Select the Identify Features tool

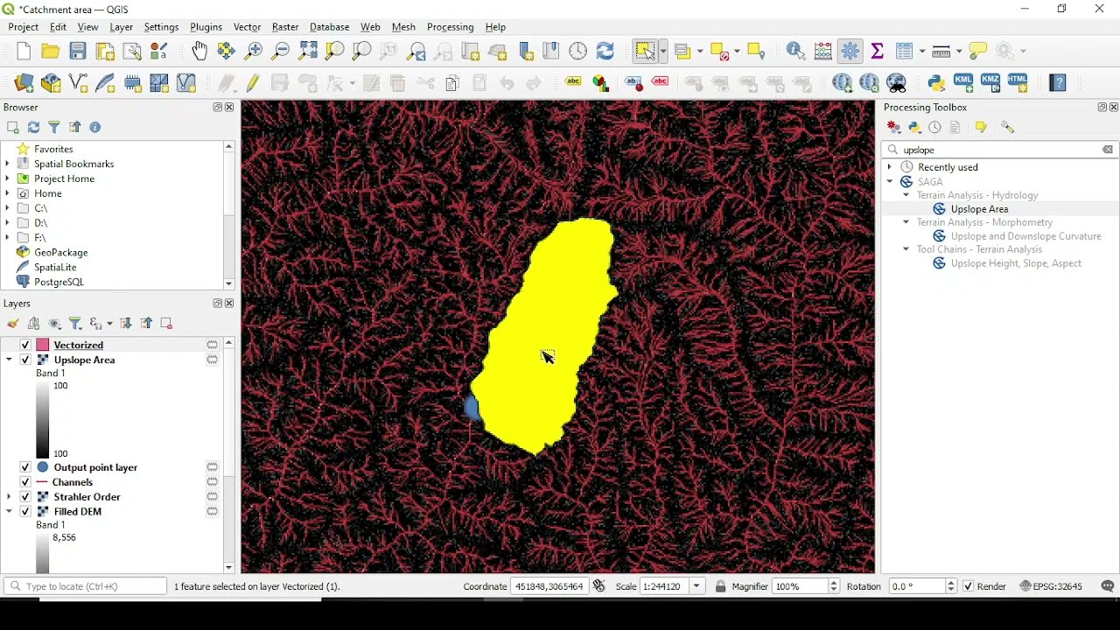coord(796,52)
